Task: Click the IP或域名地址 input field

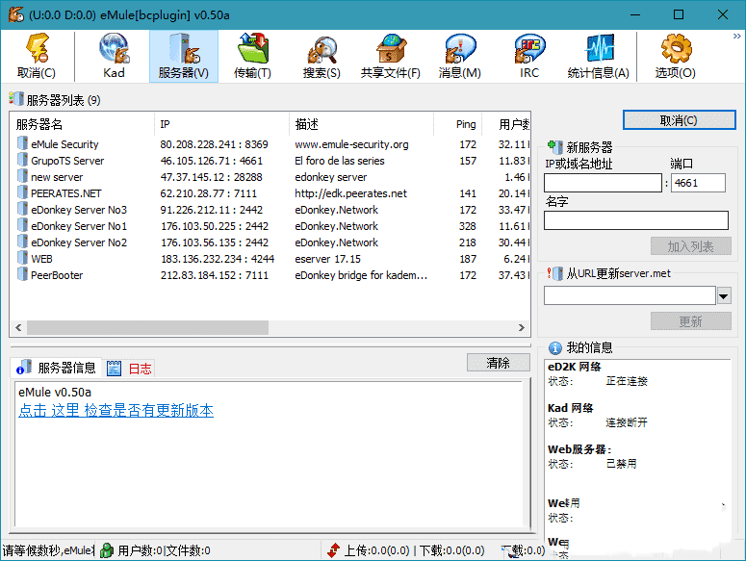Action: [603, 183]
